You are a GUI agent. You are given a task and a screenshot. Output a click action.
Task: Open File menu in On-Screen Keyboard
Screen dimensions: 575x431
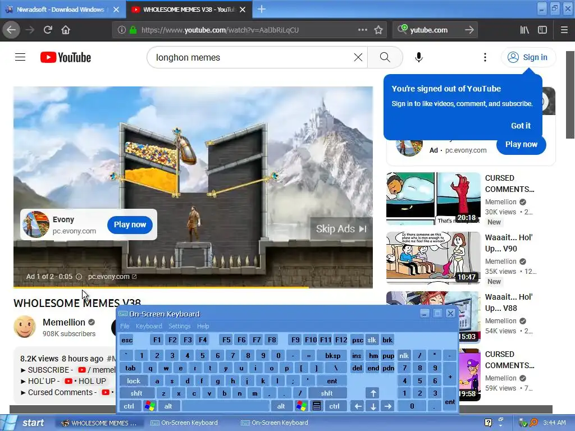(125, 326)
